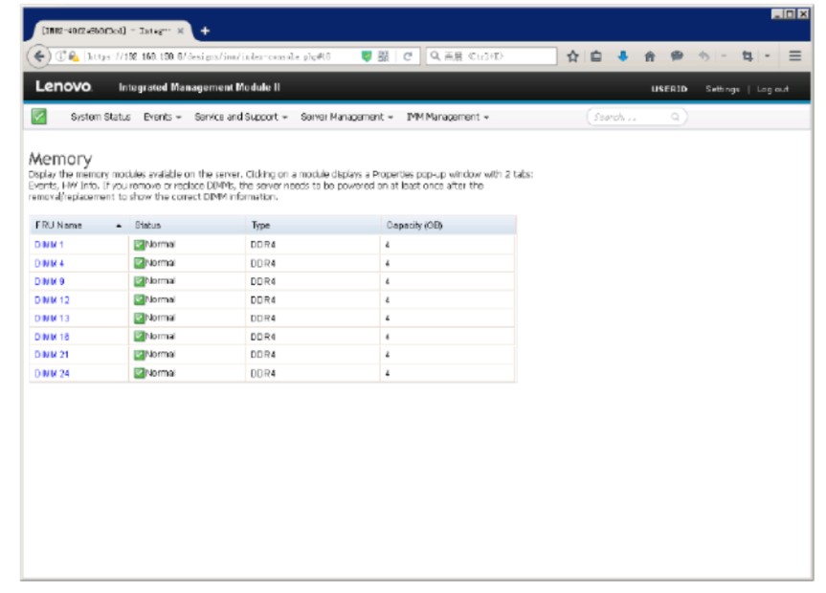Open the browser hamburger menu
826x593 pixels.
tap(795, 55)
